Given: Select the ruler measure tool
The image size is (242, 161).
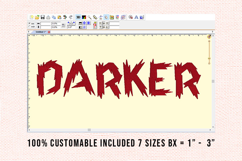Looking at the screenshot, I should (95, 17).
